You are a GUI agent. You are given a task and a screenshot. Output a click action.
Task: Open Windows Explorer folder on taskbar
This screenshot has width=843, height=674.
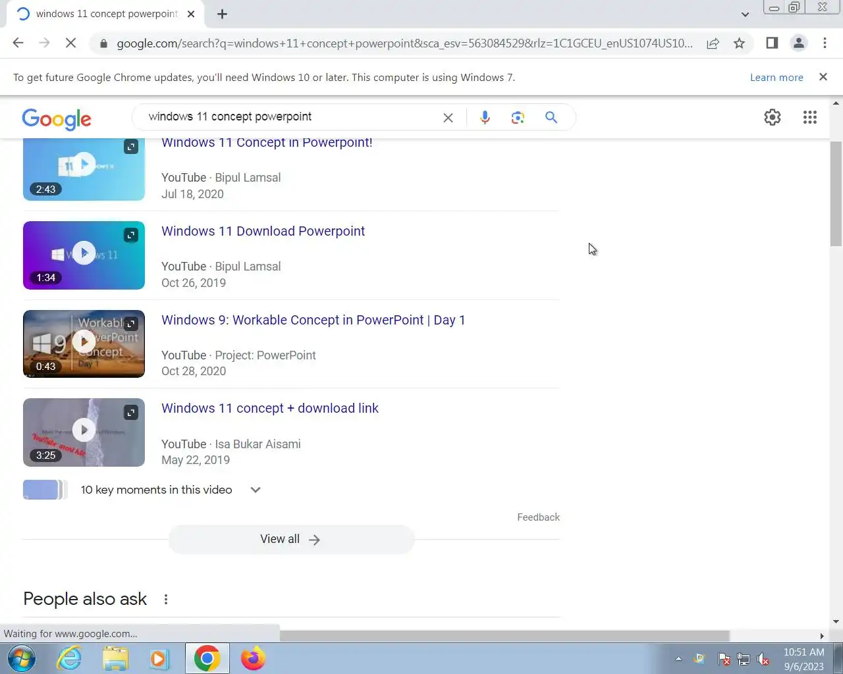[x=115, y=658]
